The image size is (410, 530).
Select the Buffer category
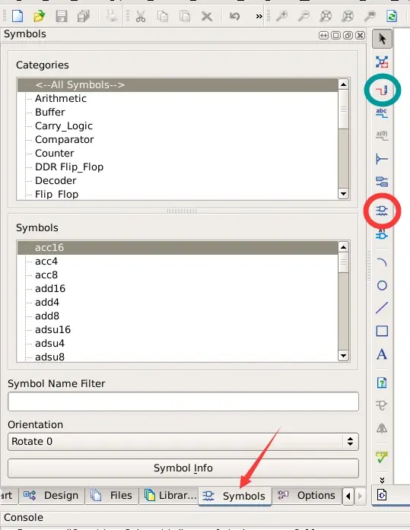pyautogui.click(x=50, y=112)
